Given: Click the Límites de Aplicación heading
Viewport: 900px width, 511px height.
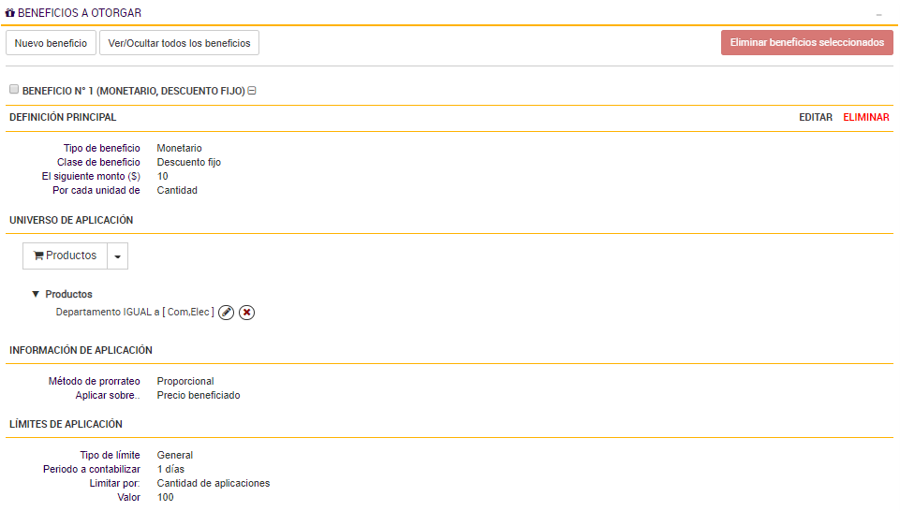Looking at the screenshot, I should coord(66,424).
